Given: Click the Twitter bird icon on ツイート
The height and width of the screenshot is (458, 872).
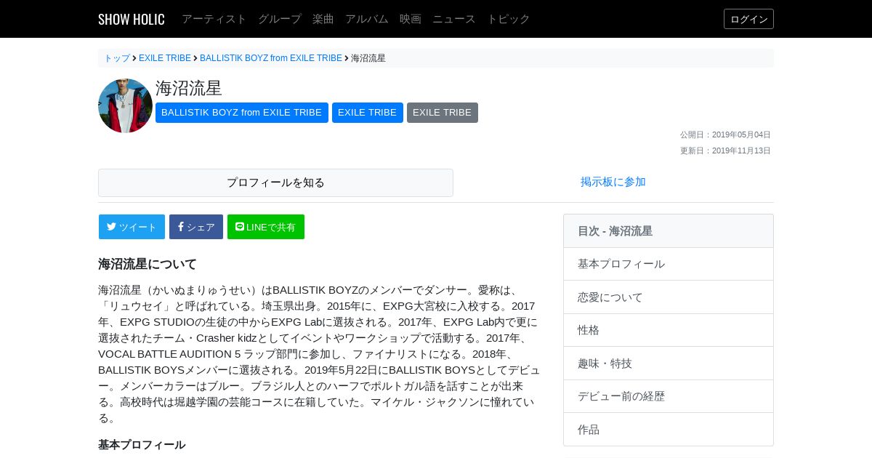Looking at the screenshot, I should (111, 227).
